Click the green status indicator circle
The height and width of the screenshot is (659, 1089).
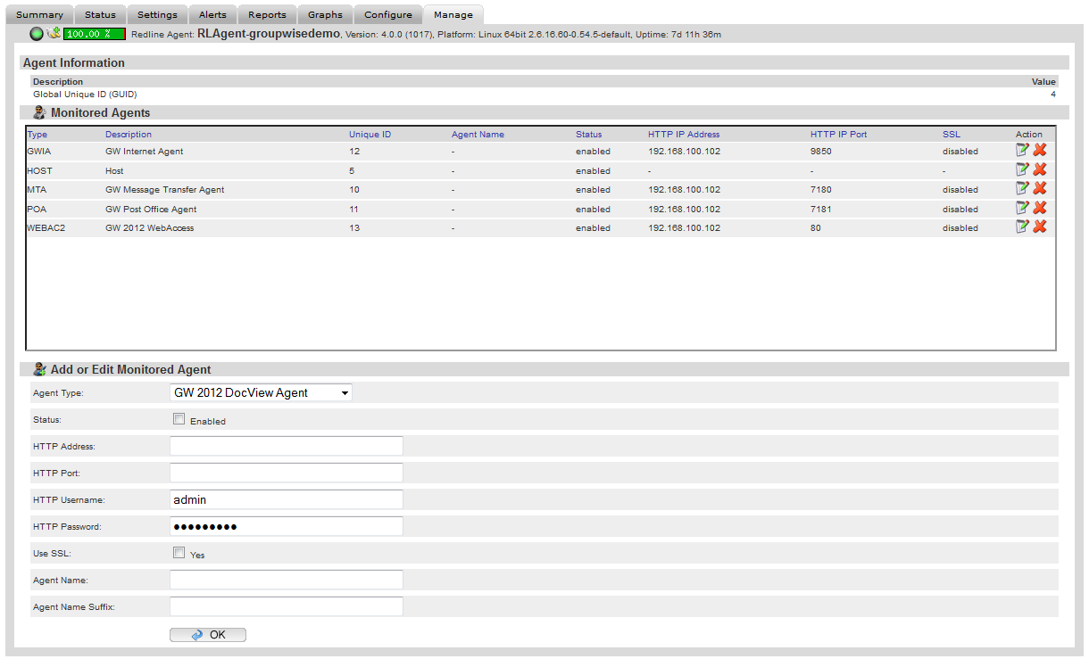point(37,34)
